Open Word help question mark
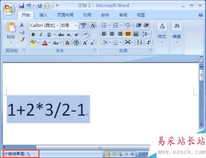Screen dimensions: 206x158 pos(201,15)
